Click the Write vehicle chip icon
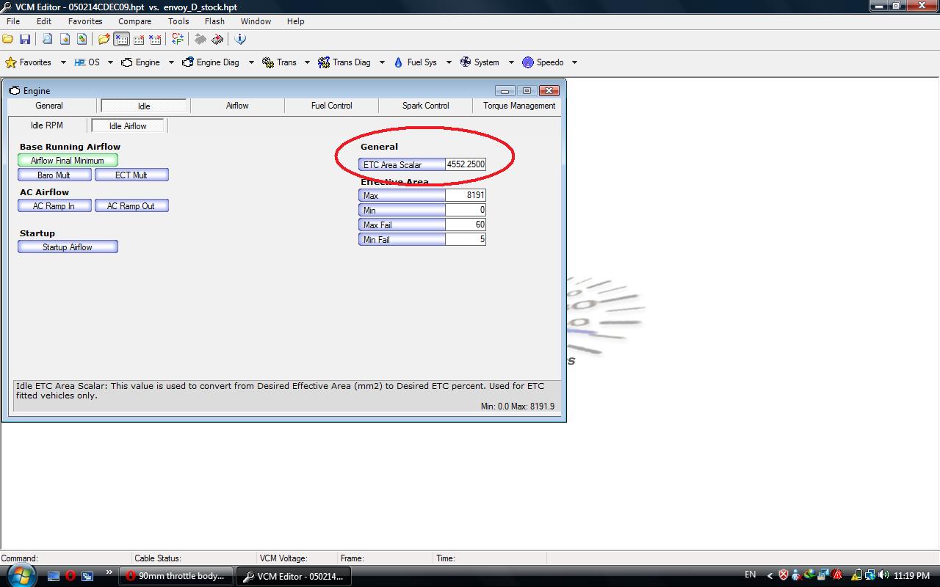This screenshot has height=587, width=940. 217,39
